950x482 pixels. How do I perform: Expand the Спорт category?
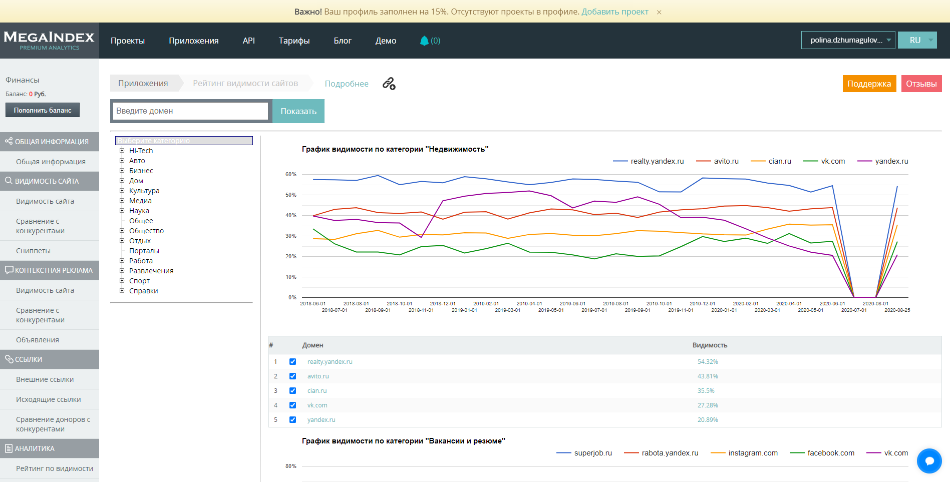[x=122, y=280]
